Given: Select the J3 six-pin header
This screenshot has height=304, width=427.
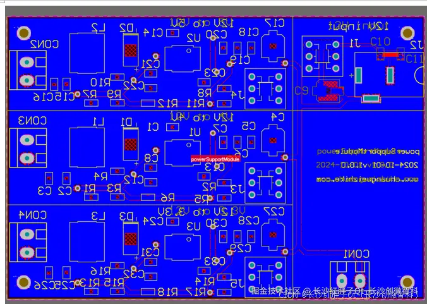Looking at the screenshot, I should [x=265, y=183].
